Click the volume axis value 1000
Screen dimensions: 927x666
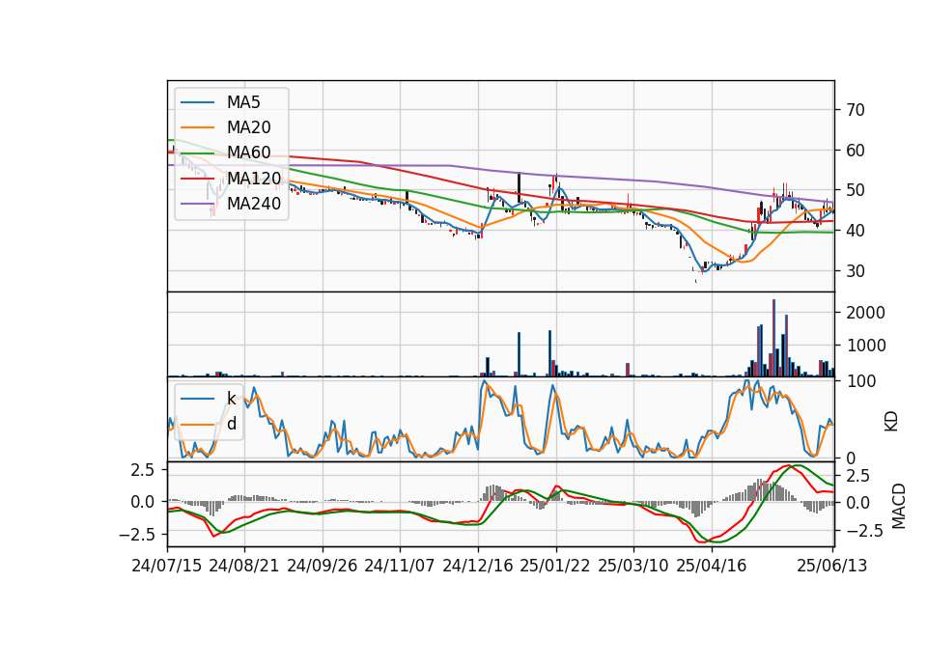click(865, 346)
